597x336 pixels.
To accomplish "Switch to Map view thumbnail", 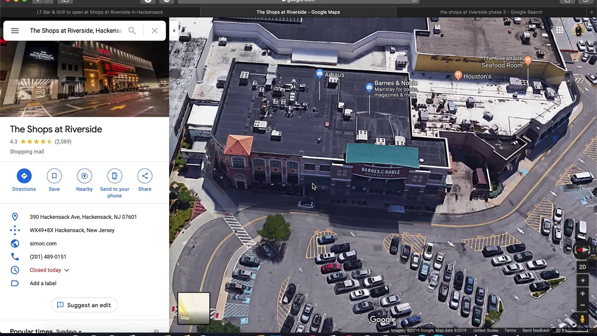I will [194, 308].
